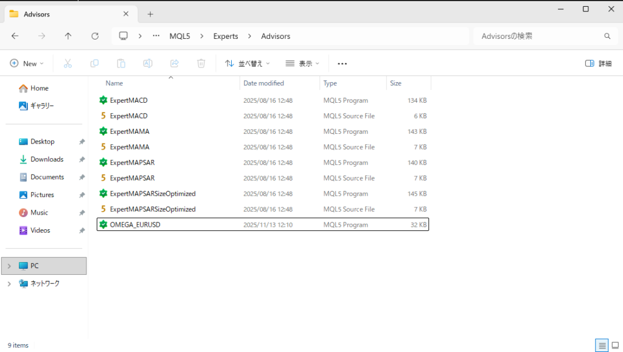Image resolution: width=623 pixels, height=352 pixels.
Task: Navigate to Experts in breadcrumb path
Action: (226, 36)
